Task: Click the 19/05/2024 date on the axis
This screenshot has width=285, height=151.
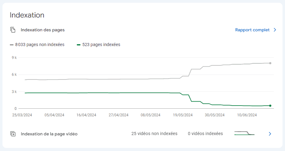Action: [x=182, y=115]
